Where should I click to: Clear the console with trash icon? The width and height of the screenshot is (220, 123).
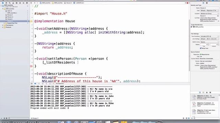click(x=184, y=118)
